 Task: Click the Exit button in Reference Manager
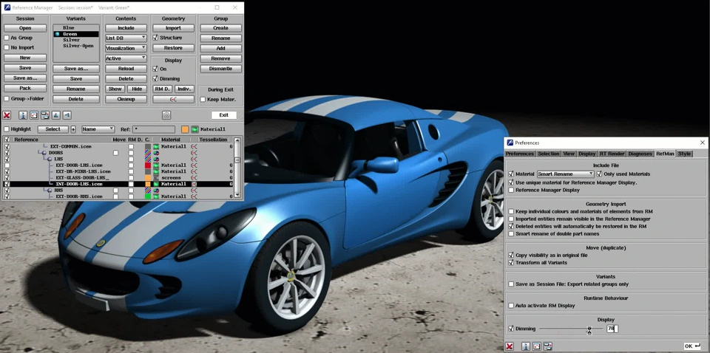tap(223, 115)
